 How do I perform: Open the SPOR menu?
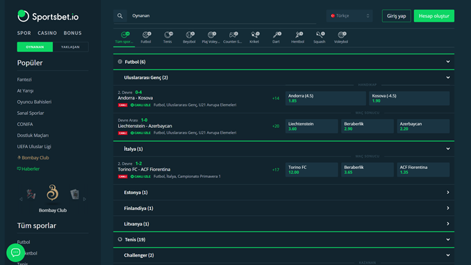point(24,33)
